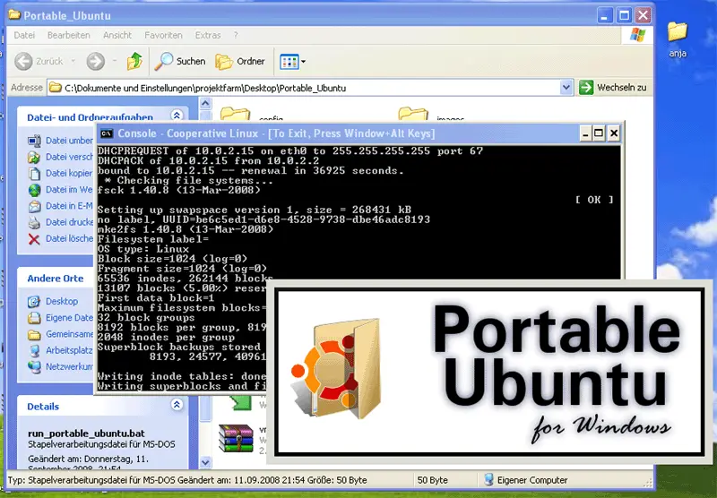Click the green arrow file icon
Screen dimensions: 717x498
point(240,403)
